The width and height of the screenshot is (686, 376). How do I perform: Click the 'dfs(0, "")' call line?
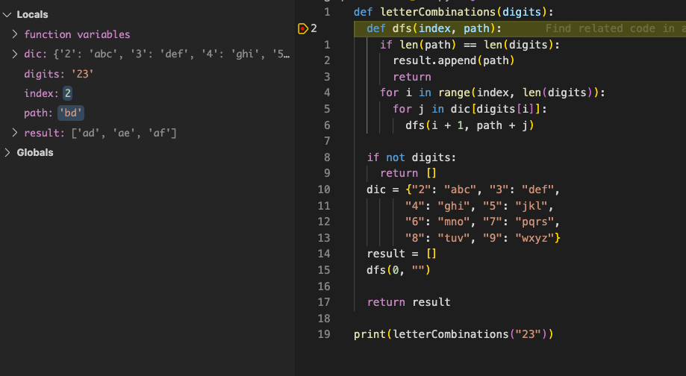pyautogui.click(x=399, y=270)
